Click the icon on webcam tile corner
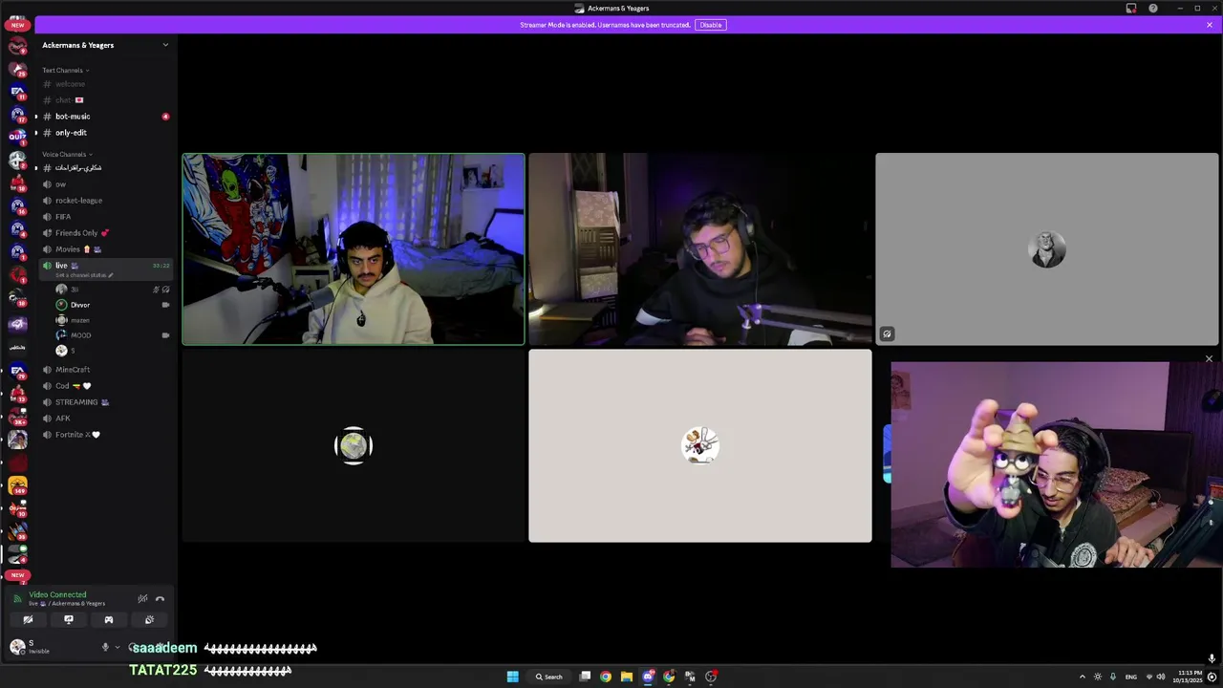This screenshot has height=688, width=1223. point(887,333)
